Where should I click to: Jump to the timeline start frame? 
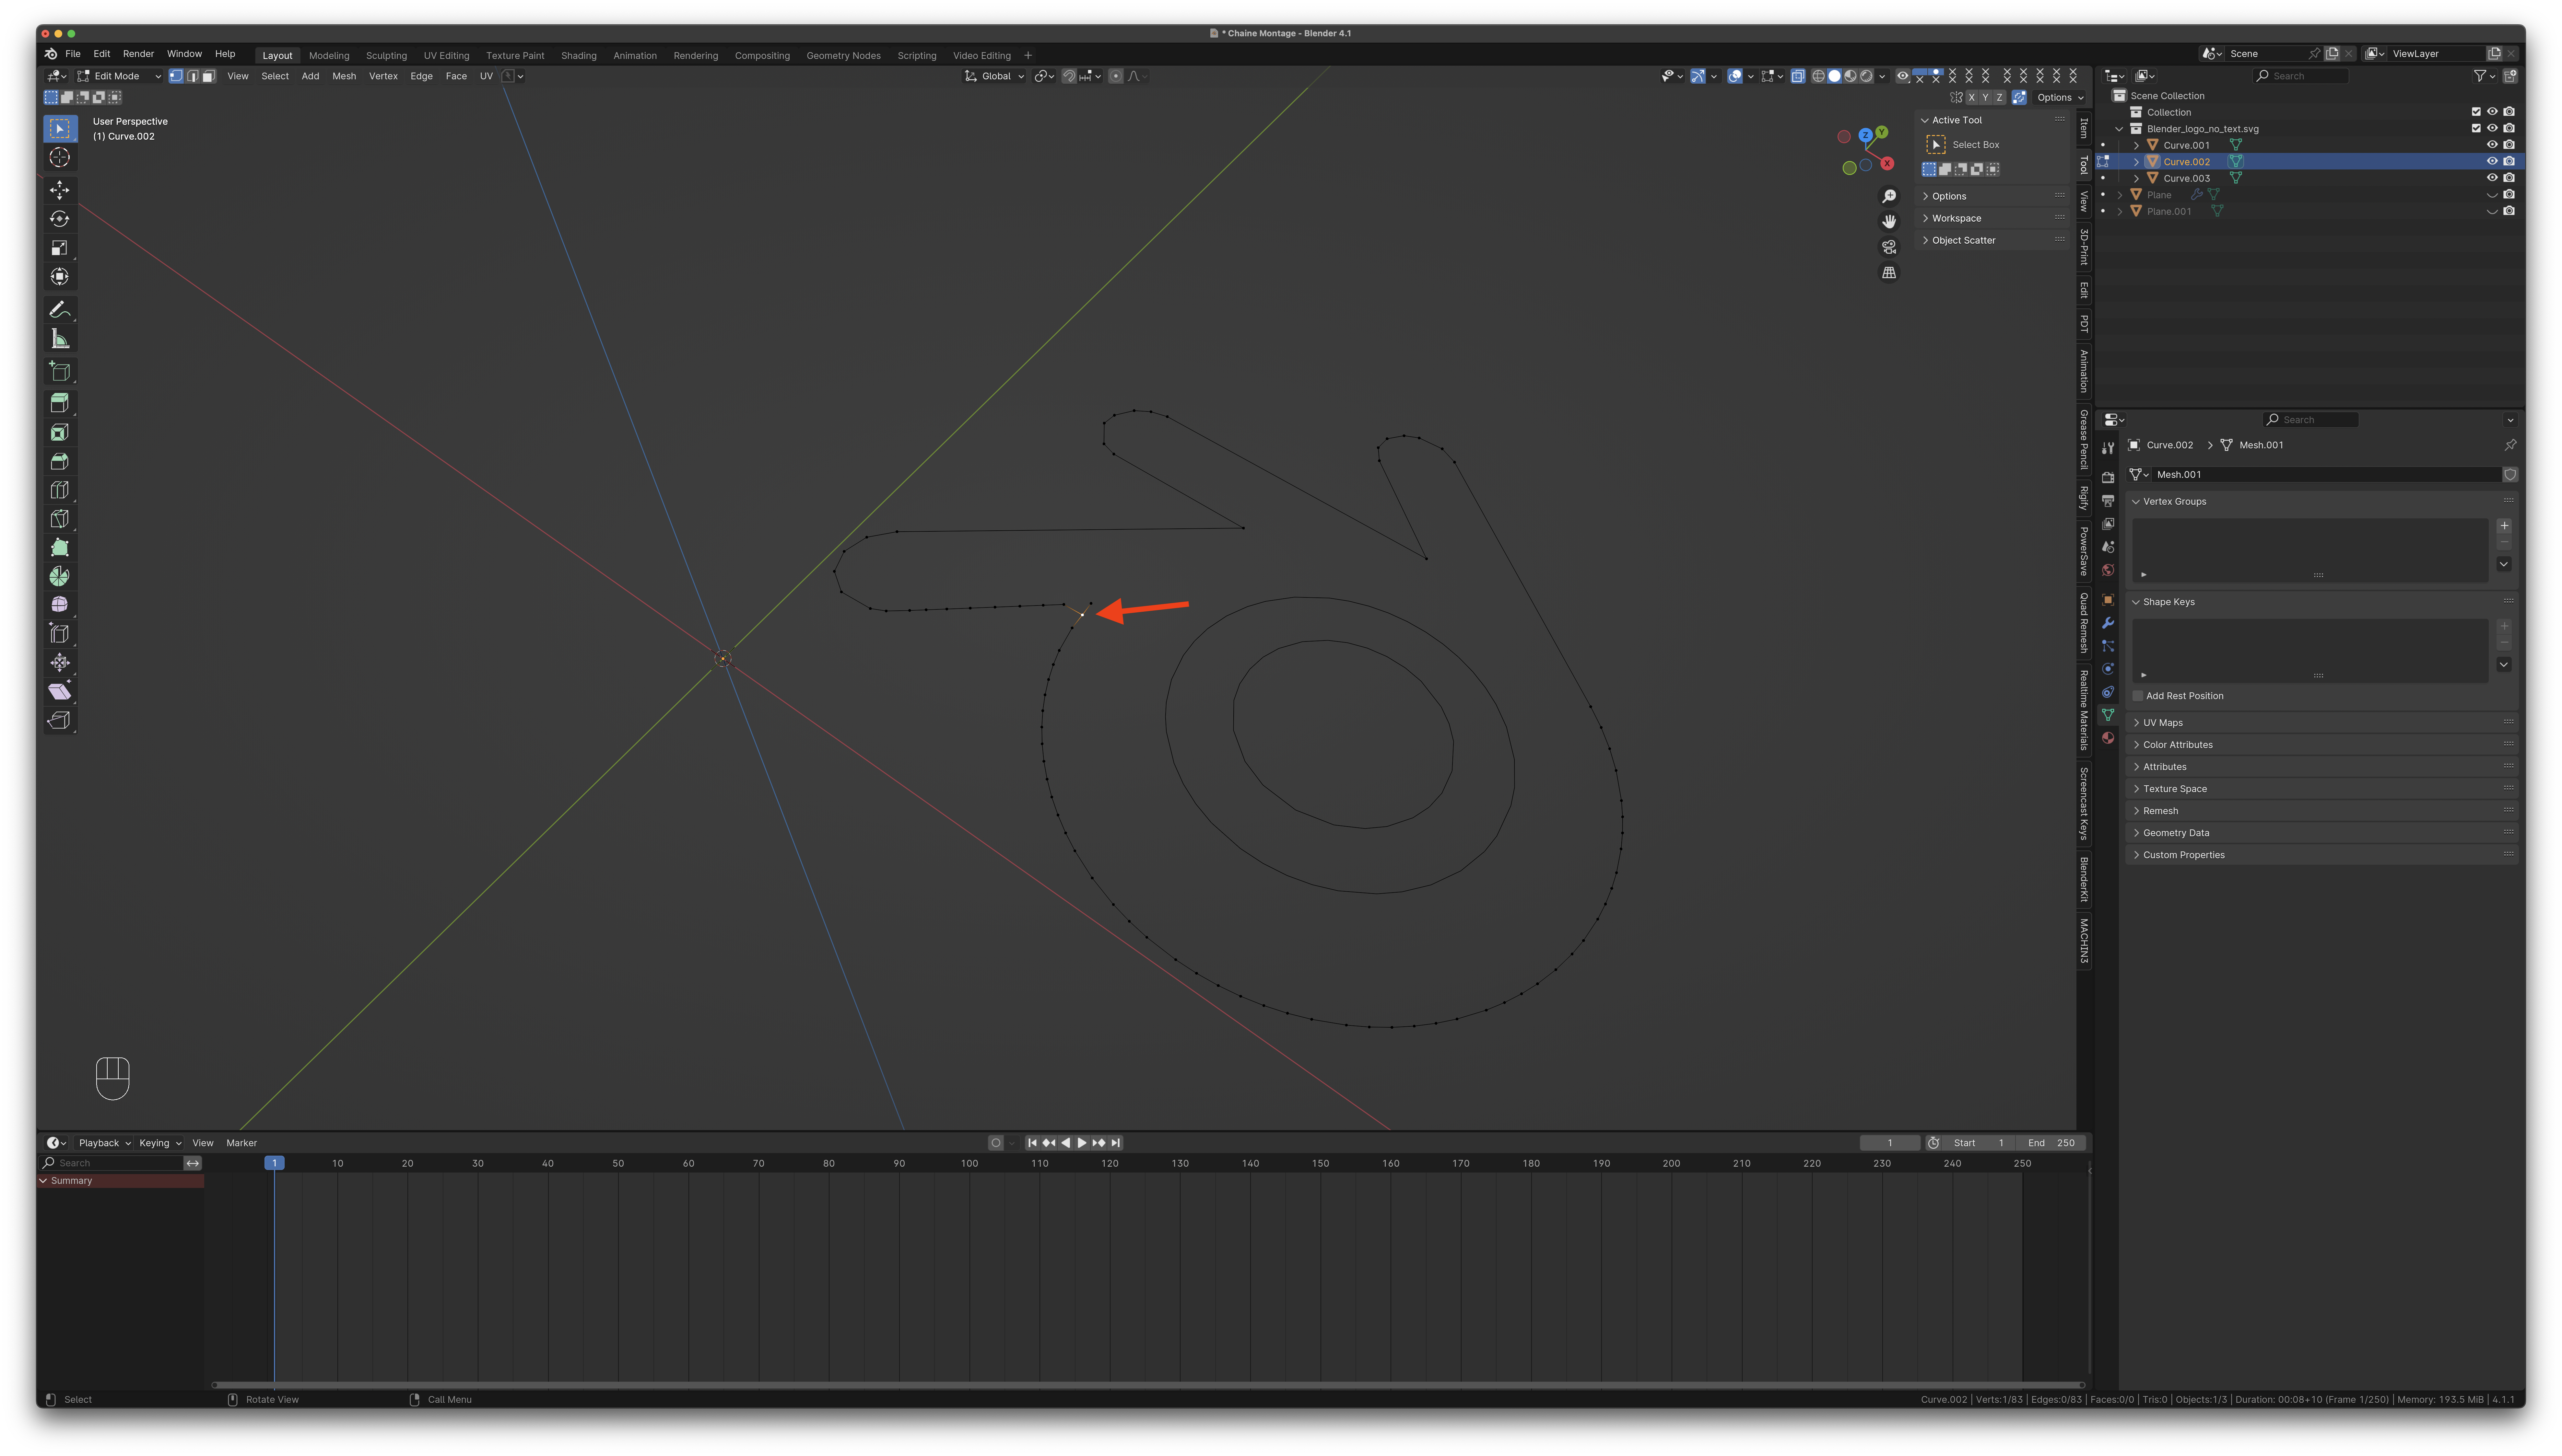click(1032, 1143)
